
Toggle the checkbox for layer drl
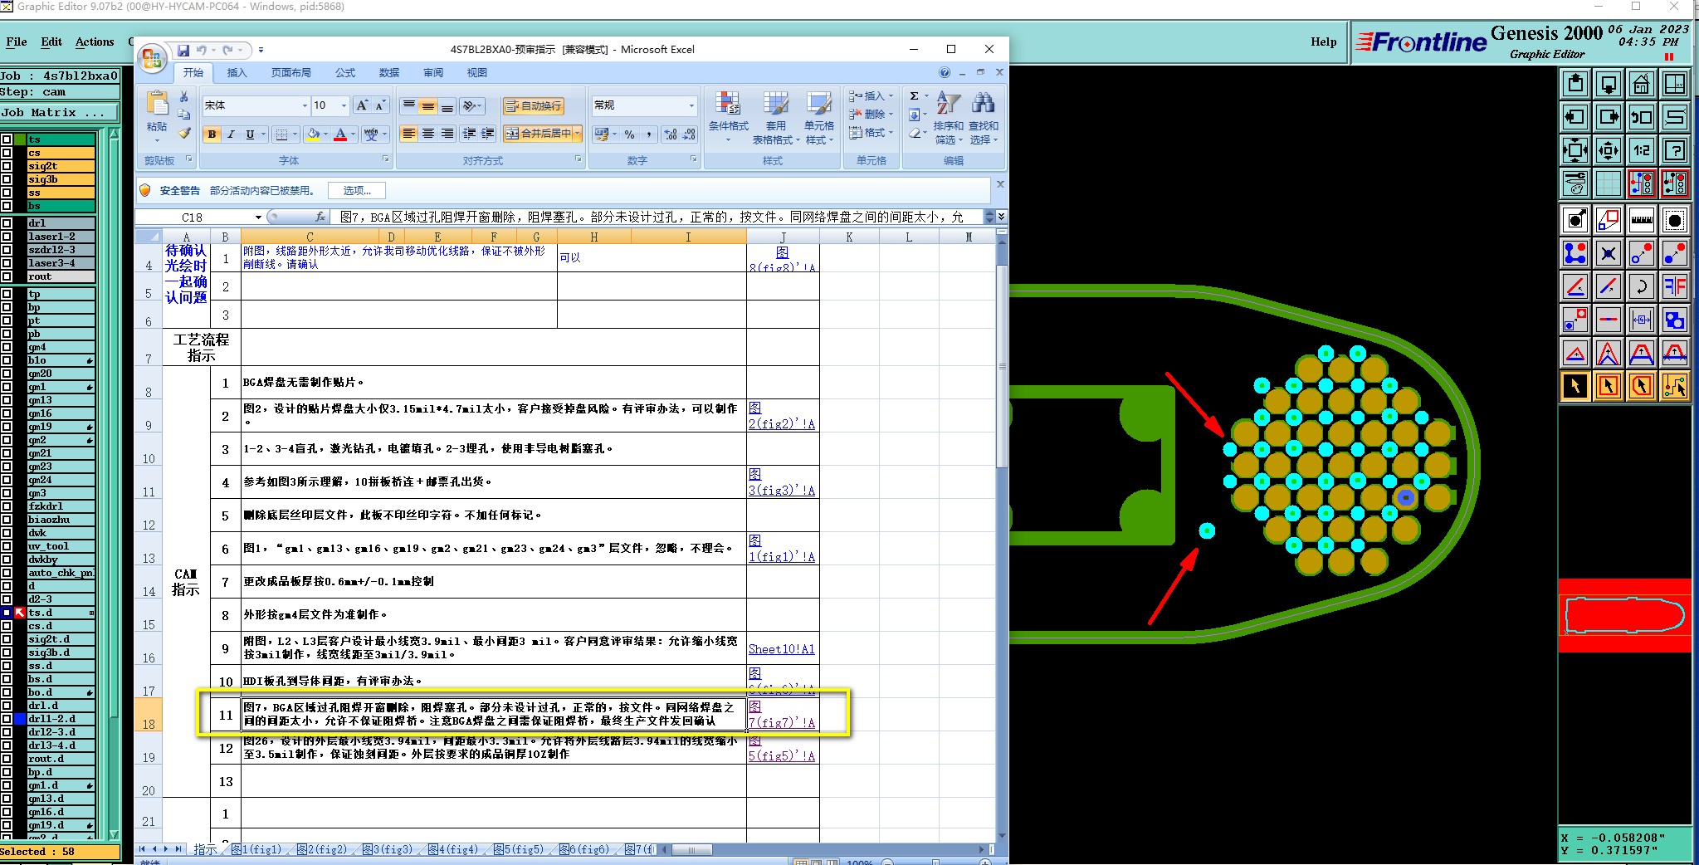click(x=7, y=223)
